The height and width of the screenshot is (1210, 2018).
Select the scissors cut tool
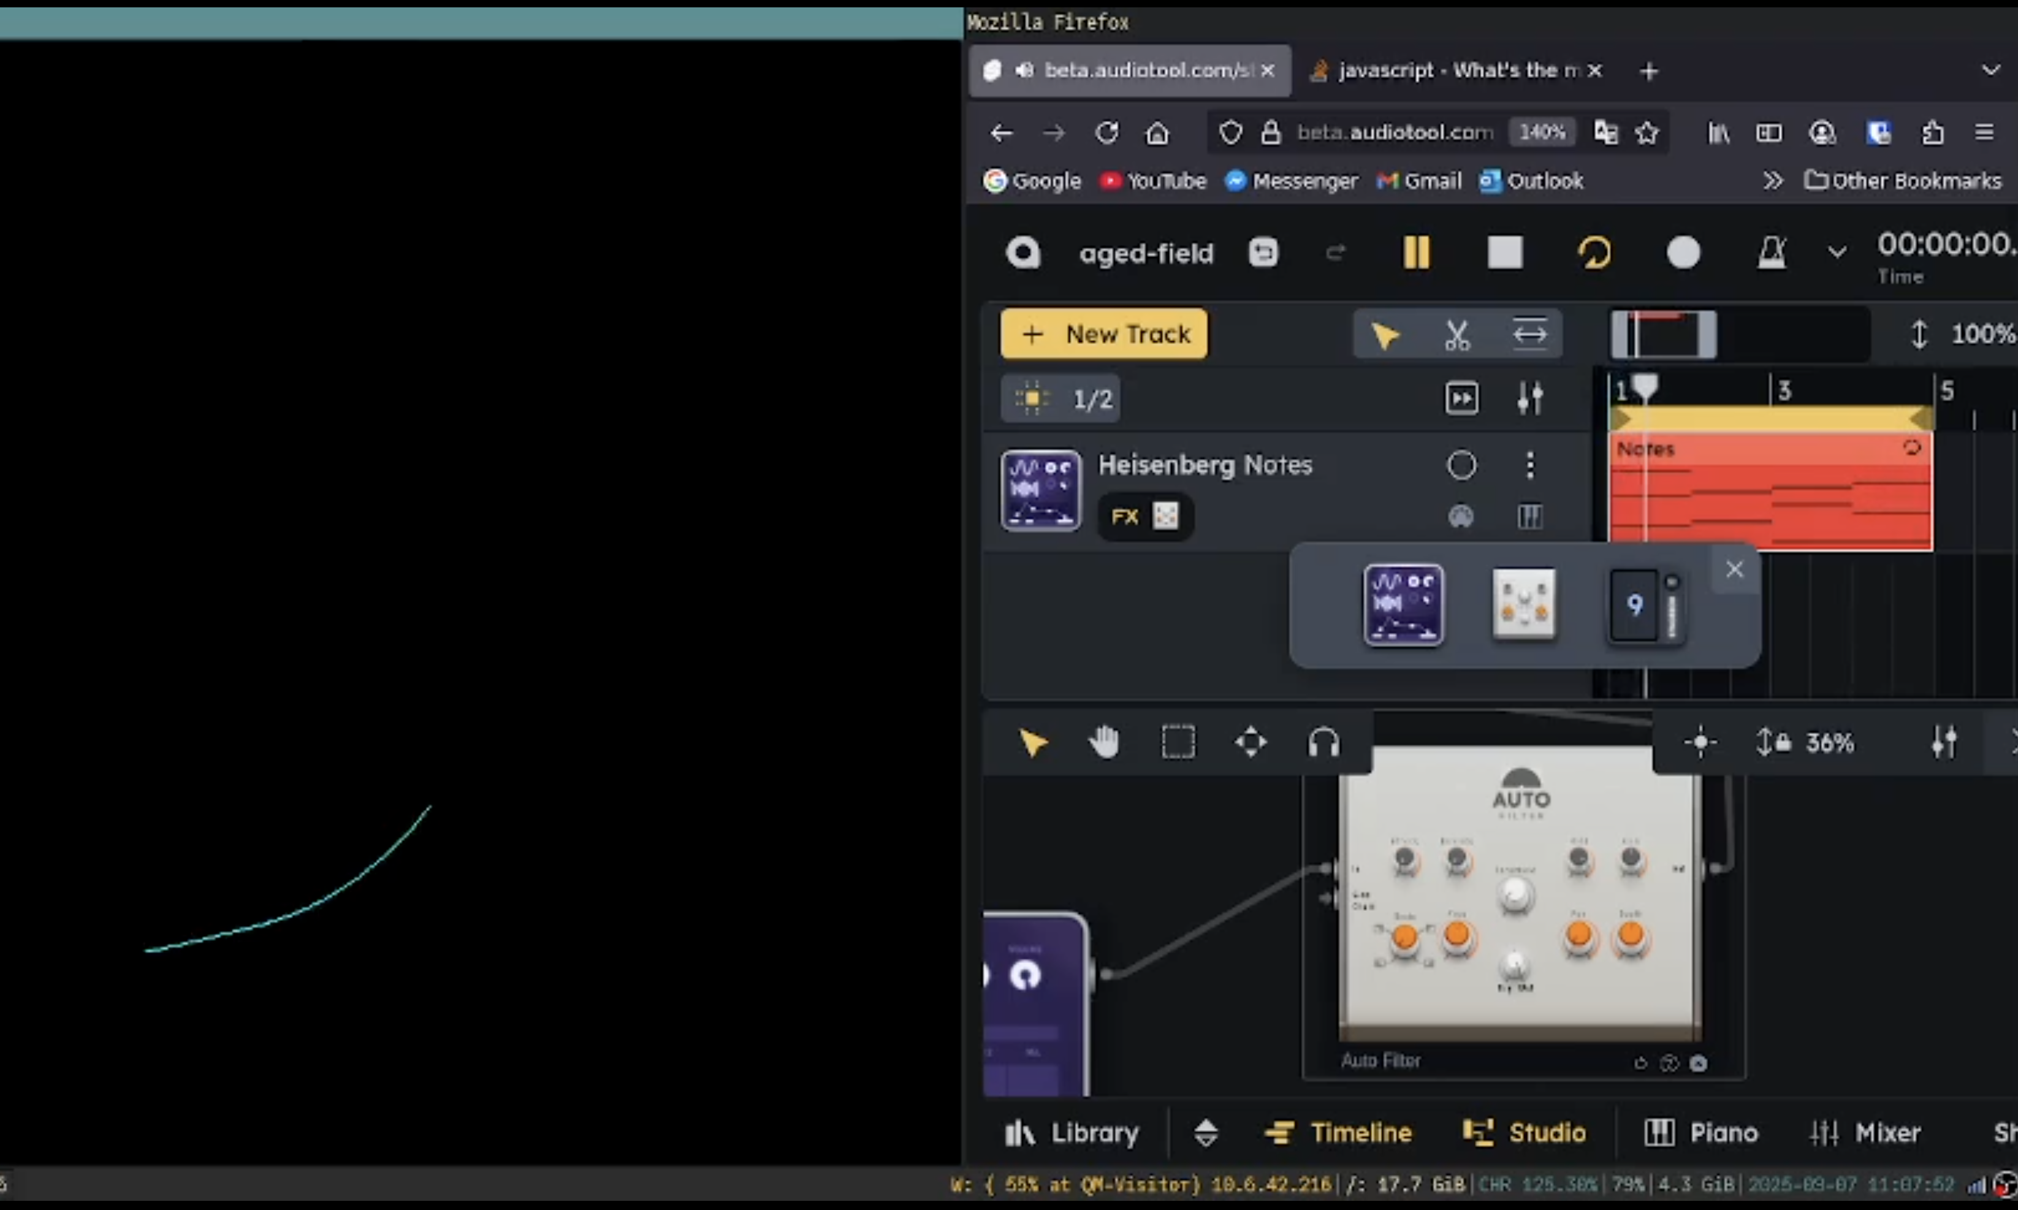pyautogui.click(x=1456, y=335)
